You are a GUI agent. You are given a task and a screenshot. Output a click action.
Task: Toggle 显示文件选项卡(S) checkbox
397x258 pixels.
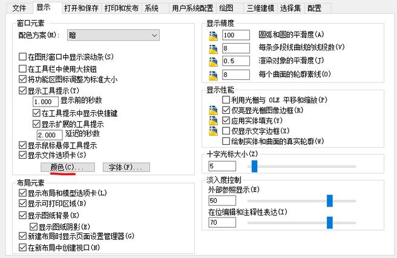click(22, 155)
